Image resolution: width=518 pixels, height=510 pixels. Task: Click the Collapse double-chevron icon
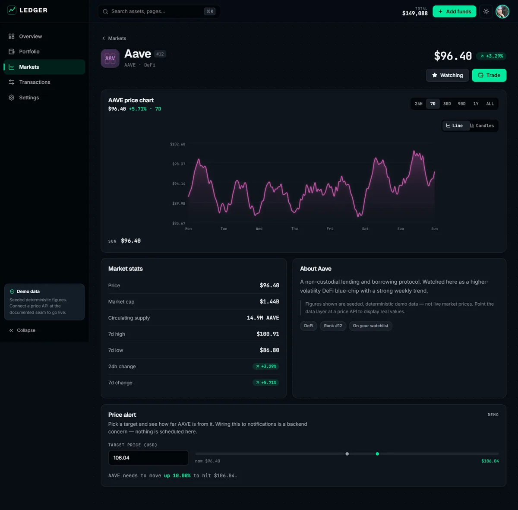(11, 330)
